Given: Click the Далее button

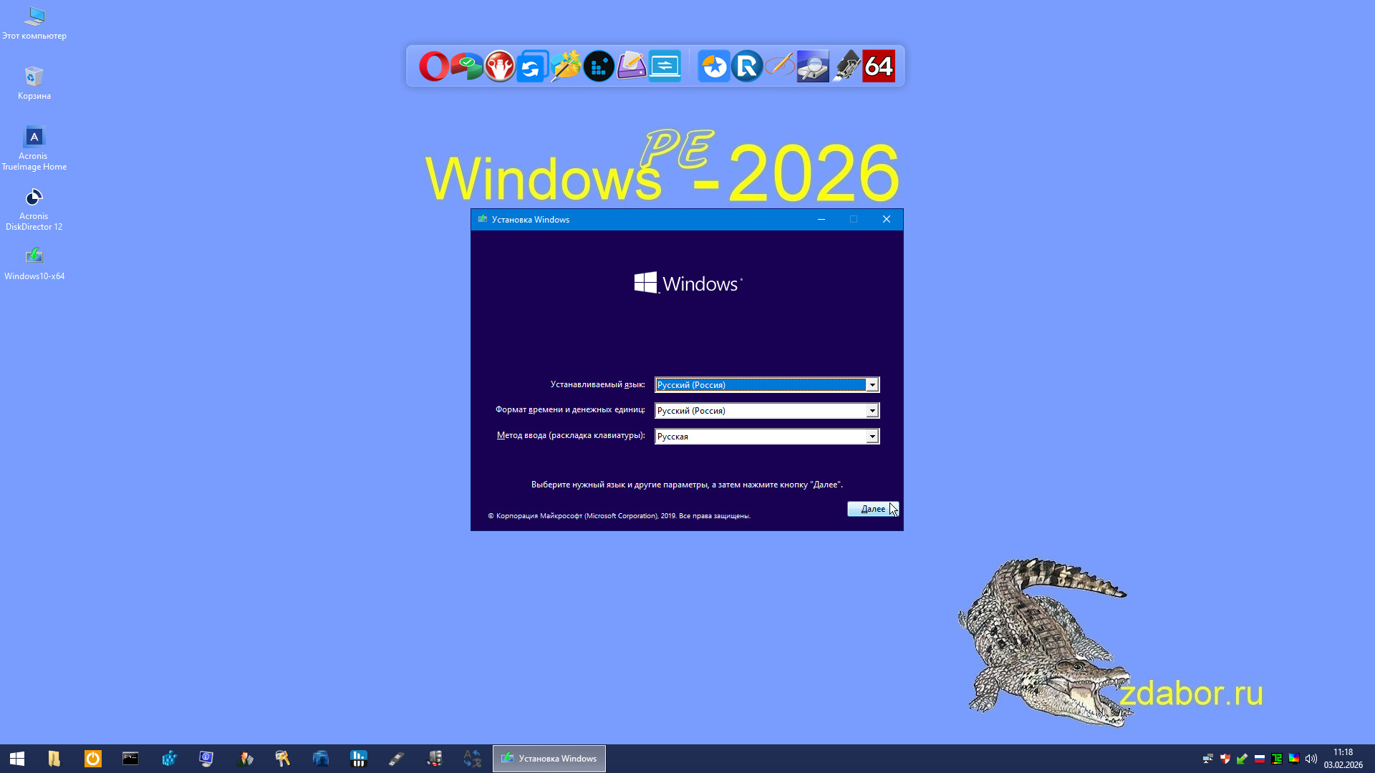Looking at the screenshot, I should pyautogui.click(x=872, y=509).
